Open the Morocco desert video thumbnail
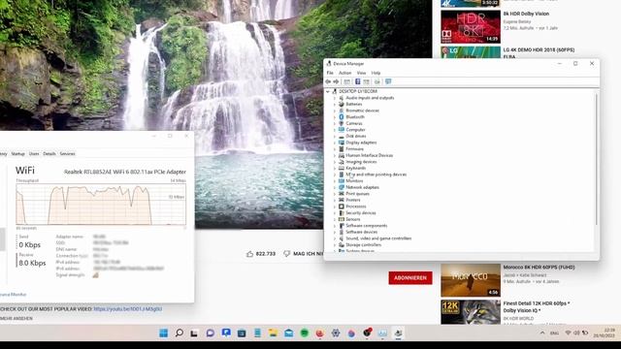Viewport: 621px width, 349px height. (x=471, y=280)
